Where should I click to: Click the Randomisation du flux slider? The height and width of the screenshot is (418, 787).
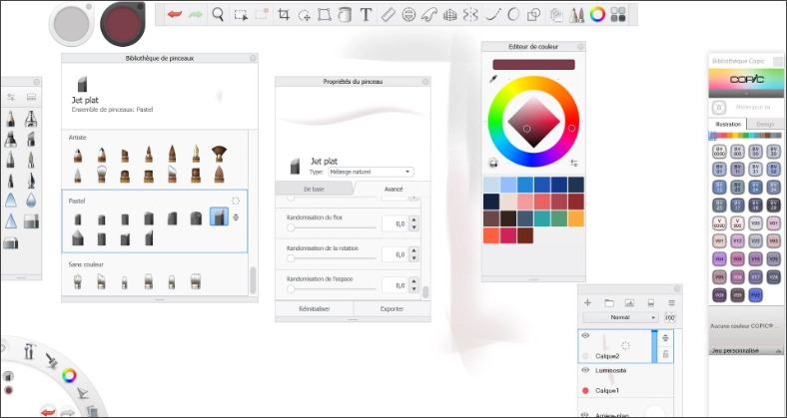pos(330,227)
